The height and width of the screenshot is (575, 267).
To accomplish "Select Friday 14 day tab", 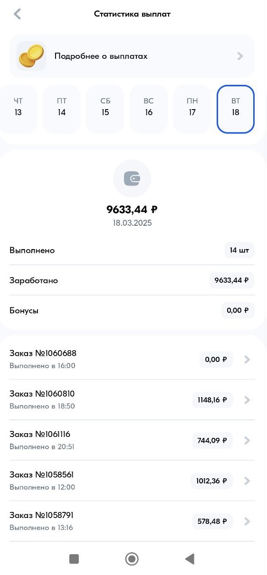I will 62,109.
